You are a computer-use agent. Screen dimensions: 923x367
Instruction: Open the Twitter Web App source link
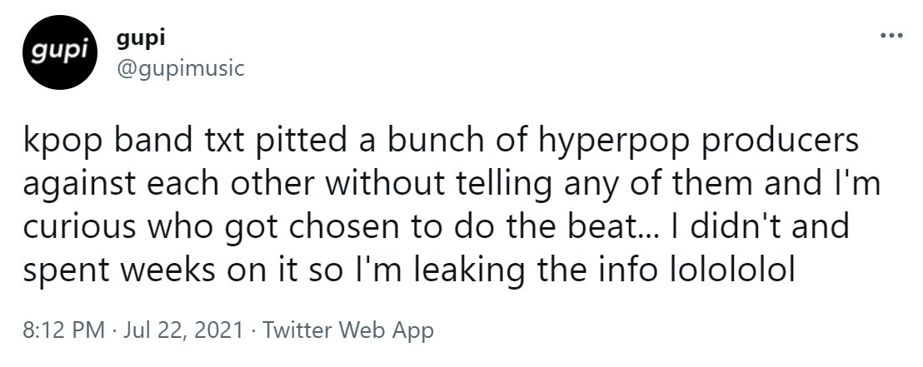[348, 330]
